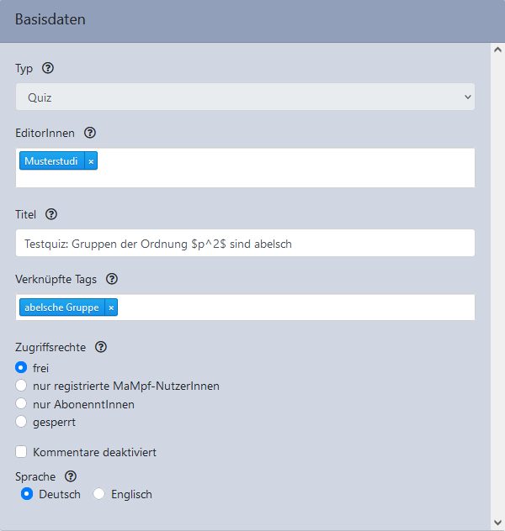The image size is (505, 531).
Task: Choose 'nur registrierte MaMpf-NutzerInnen' access
Action: click(x=22, y=386)
